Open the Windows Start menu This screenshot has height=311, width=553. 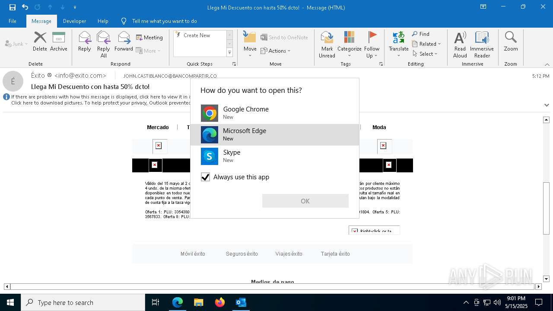[10, 302]
